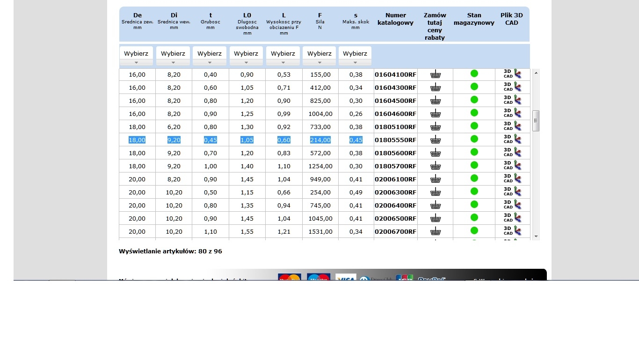Click the Stan magazynowy column header
Screen dimensions: 639x359
[474, 19]
